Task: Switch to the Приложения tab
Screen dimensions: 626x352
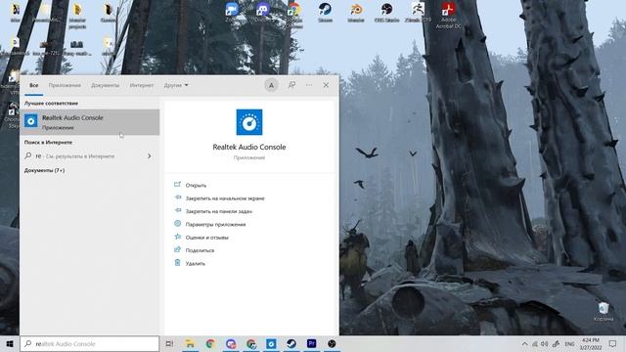Action: click(65, 85)
